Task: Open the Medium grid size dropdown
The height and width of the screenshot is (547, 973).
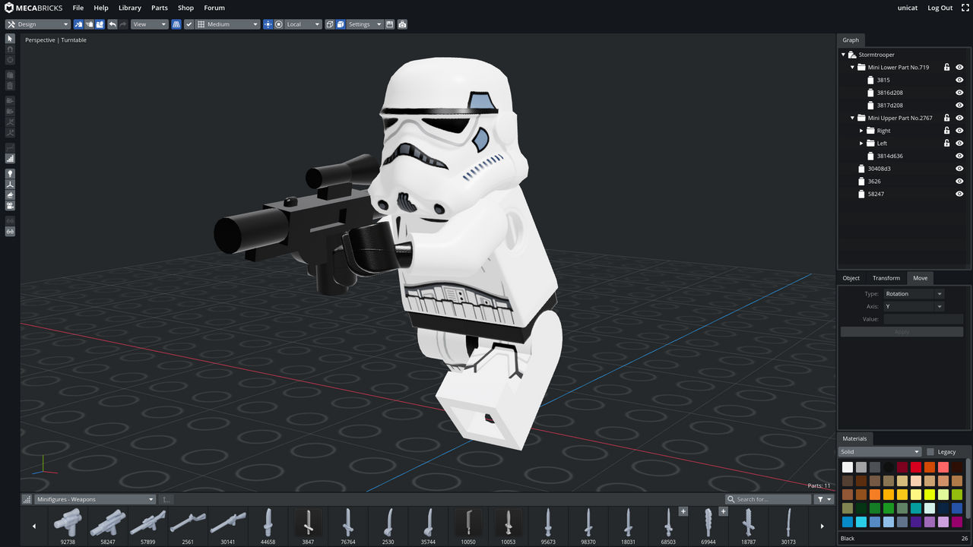Action: [x=227, y=24]
